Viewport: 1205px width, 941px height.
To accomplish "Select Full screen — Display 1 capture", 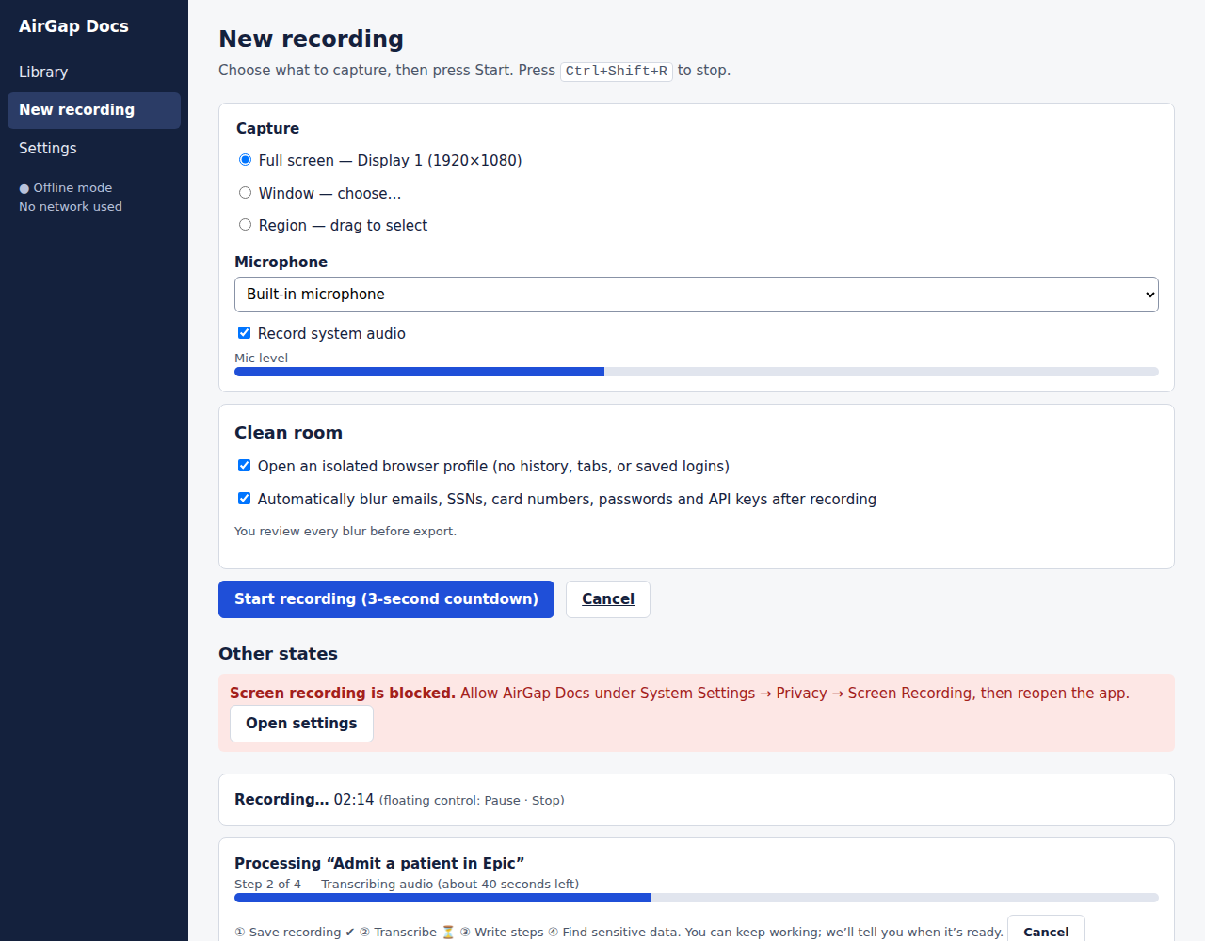I will pyautogui.click(x=245, y=160).
